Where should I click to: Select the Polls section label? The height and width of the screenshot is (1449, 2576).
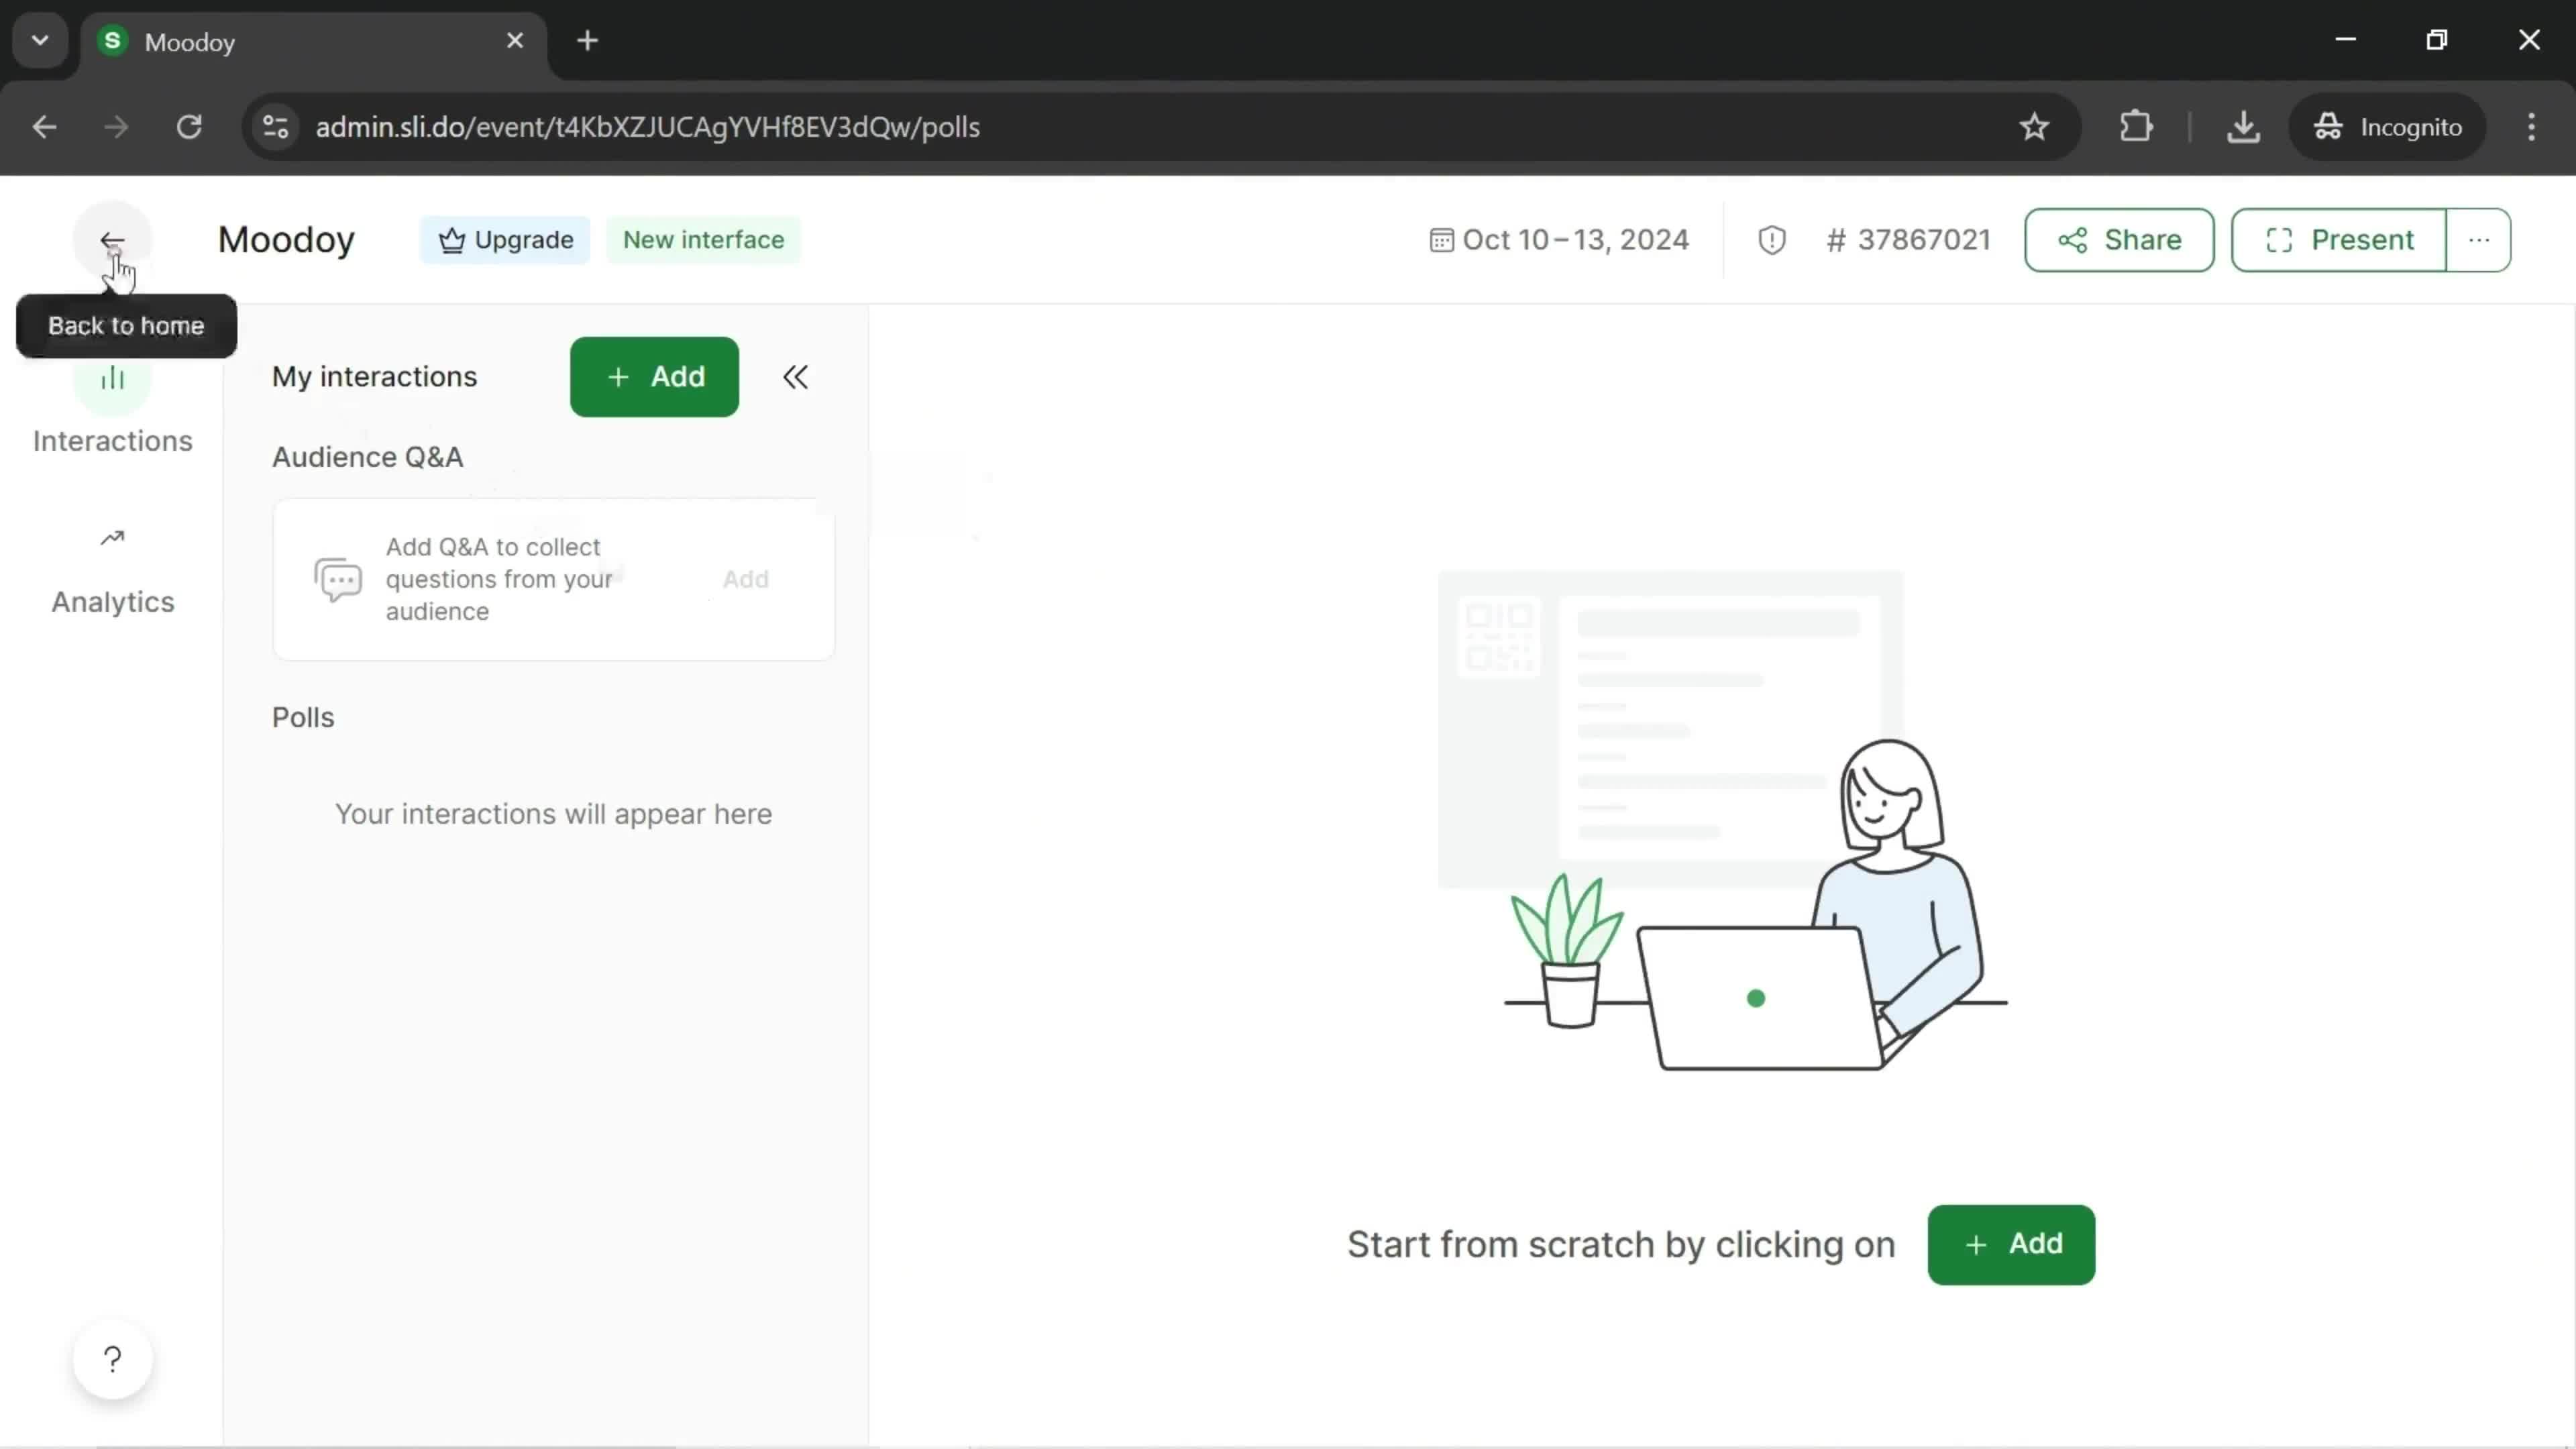(x=303, y=716)
